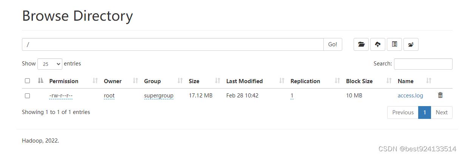Click the upload files icon

tap(378, 44)
